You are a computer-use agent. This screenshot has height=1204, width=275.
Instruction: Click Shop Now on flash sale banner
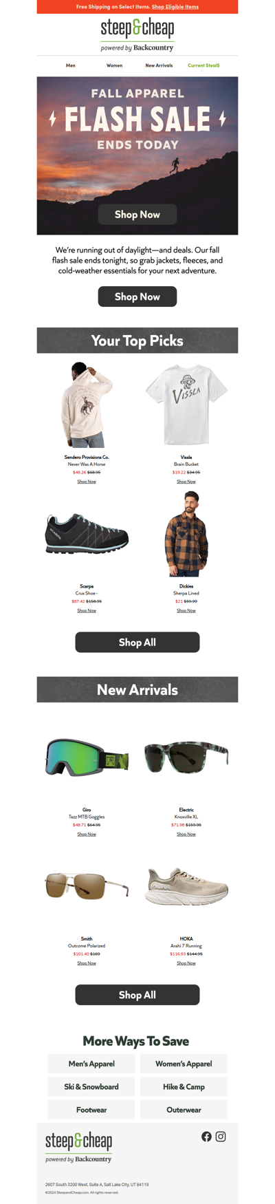[x=137, y=215]
